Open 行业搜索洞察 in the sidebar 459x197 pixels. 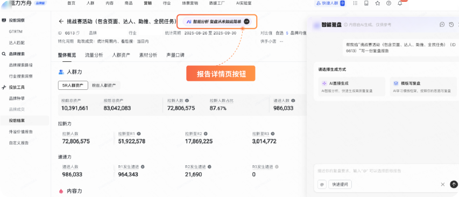coord(21,76)
